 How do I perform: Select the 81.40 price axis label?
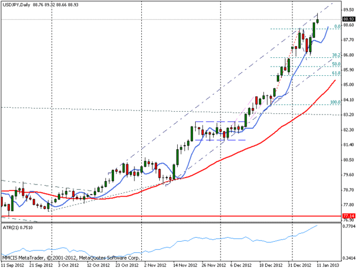pos(349,145)
